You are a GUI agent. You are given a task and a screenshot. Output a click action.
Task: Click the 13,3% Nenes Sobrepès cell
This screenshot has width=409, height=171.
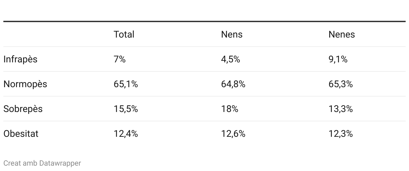pos(341,109)
